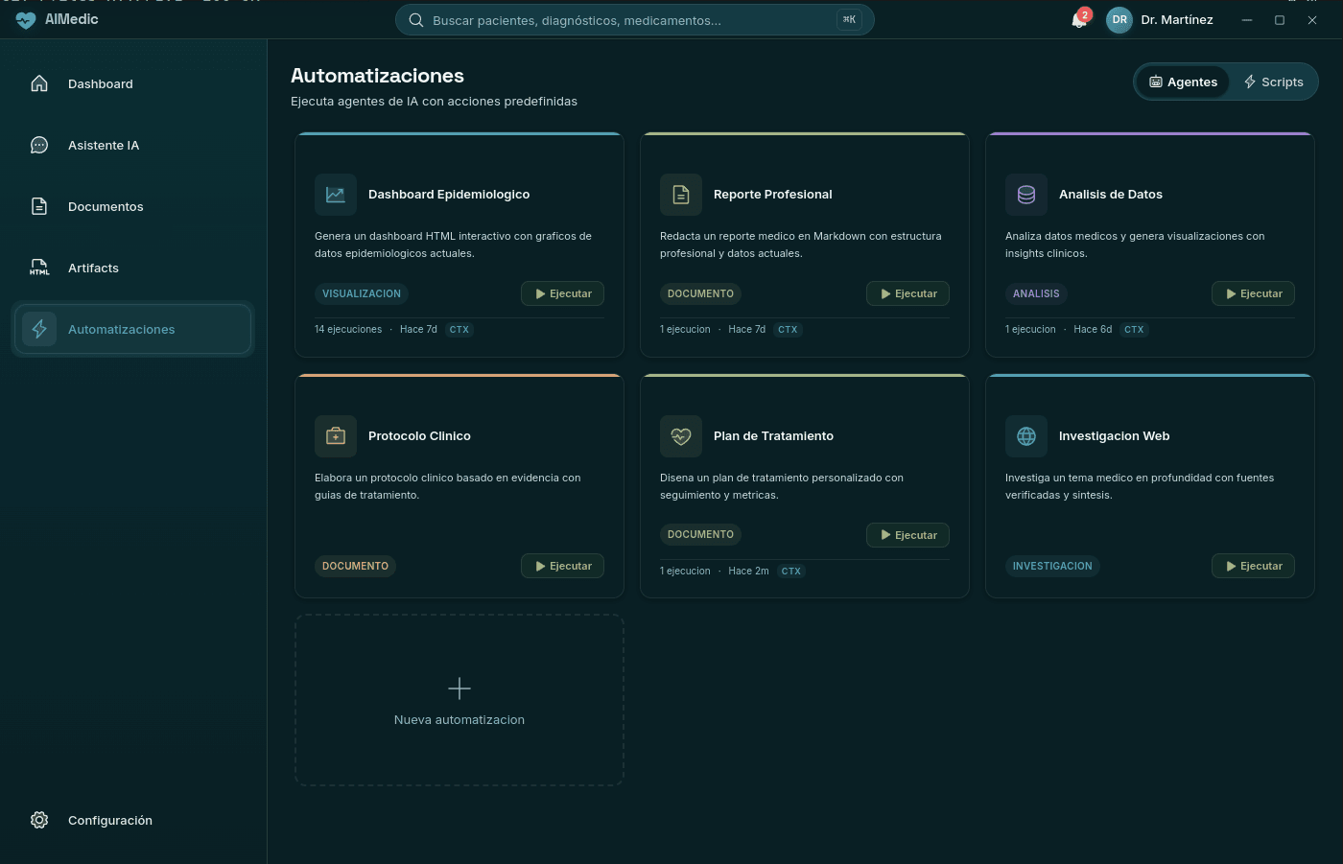
Task: Create a Nueva automatizacion
Action: coord(459,700)
